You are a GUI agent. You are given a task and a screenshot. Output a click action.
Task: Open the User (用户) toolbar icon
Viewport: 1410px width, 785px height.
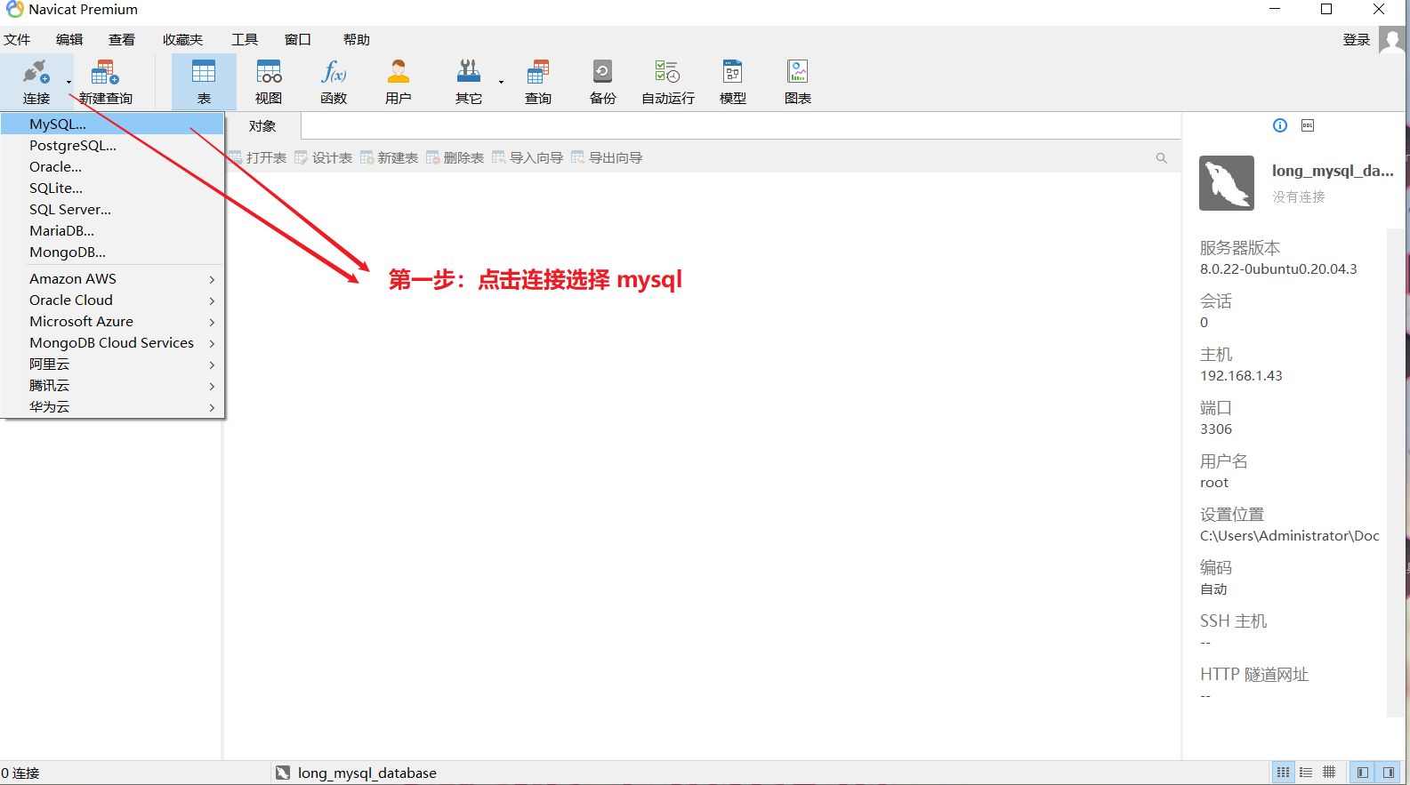point(399,72)
